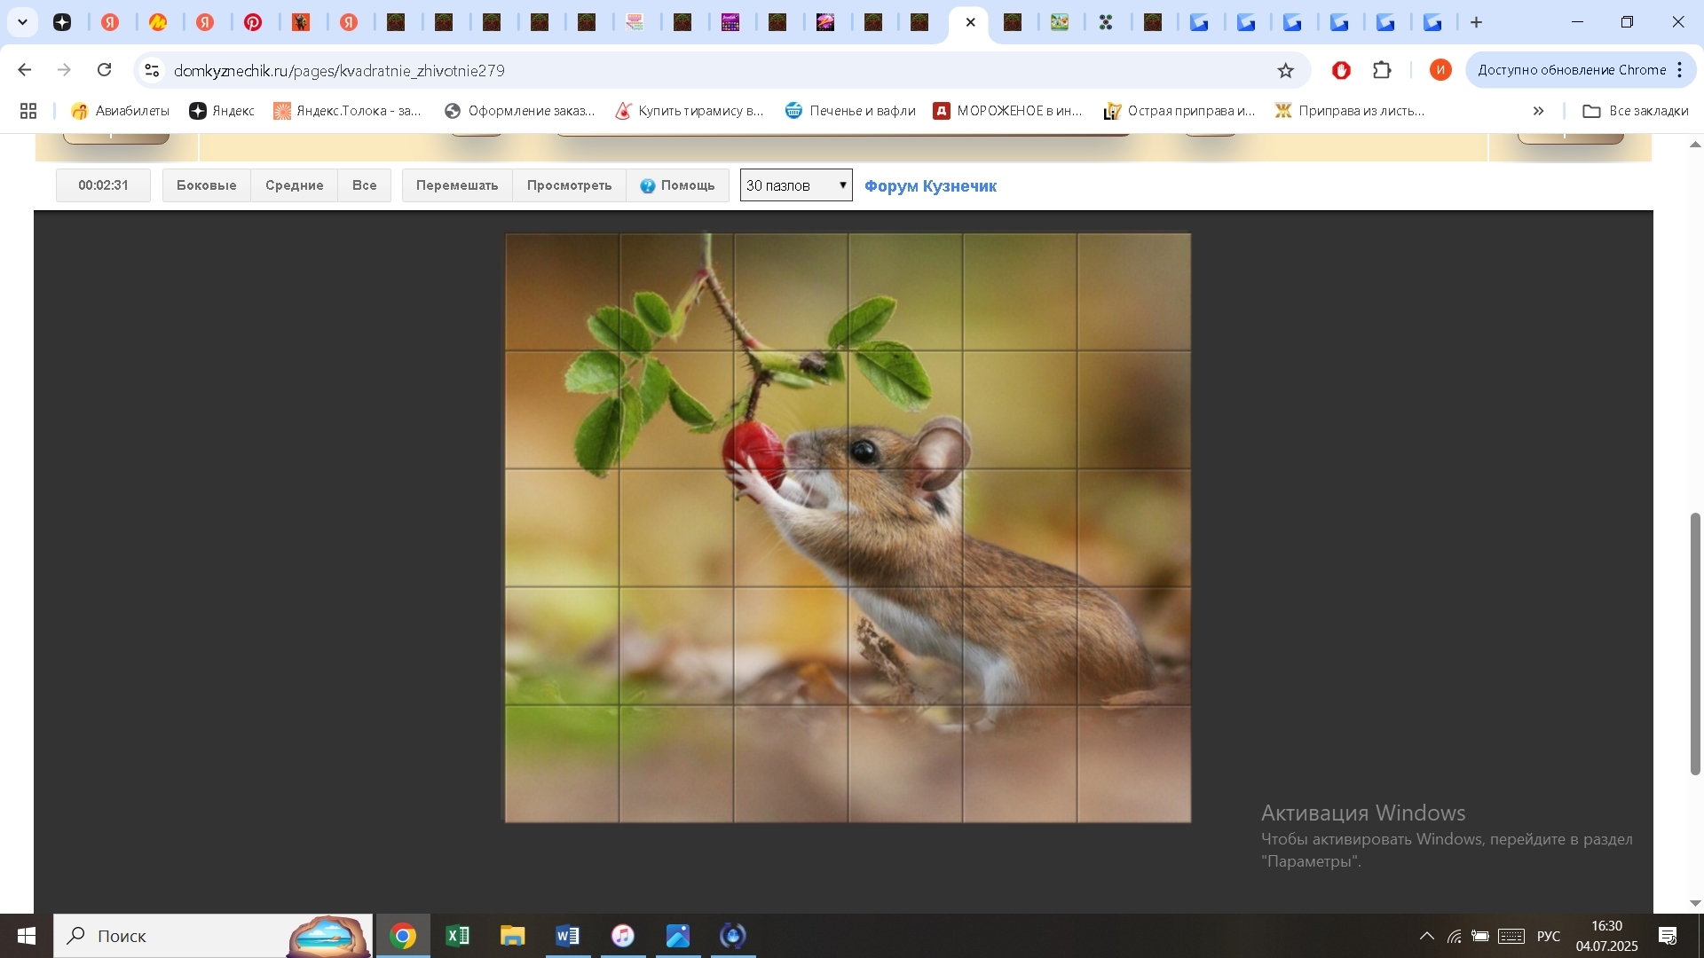
Task: Reload the page with refresh icon
Action: (105, 70)
